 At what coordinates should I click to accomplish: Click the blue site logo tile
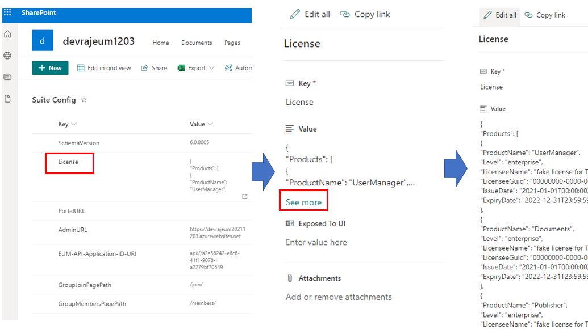coord(43,40)
